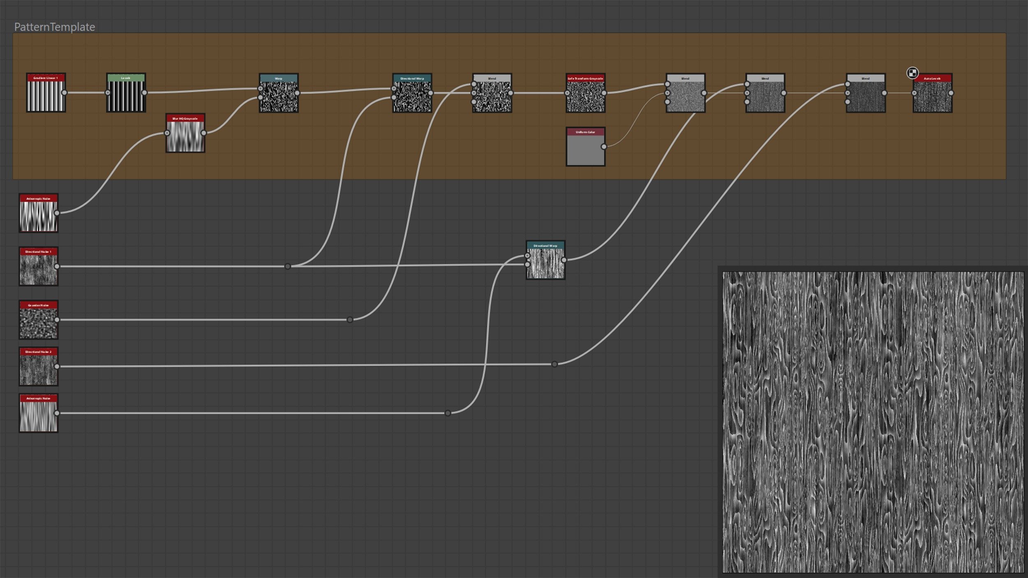Select the final Blend node before Auto Levels

(866, 95)
